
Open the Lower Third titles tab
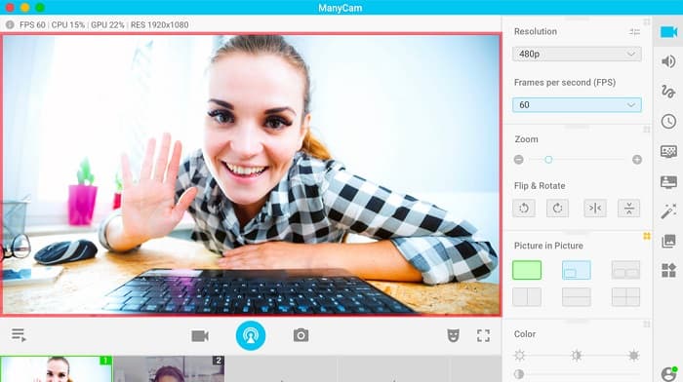[x=668, y=181]
